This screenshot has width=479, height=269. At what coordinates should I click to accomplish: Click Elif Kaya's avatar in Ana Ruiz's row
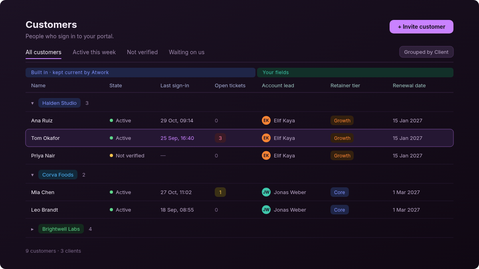click(266, 120)
